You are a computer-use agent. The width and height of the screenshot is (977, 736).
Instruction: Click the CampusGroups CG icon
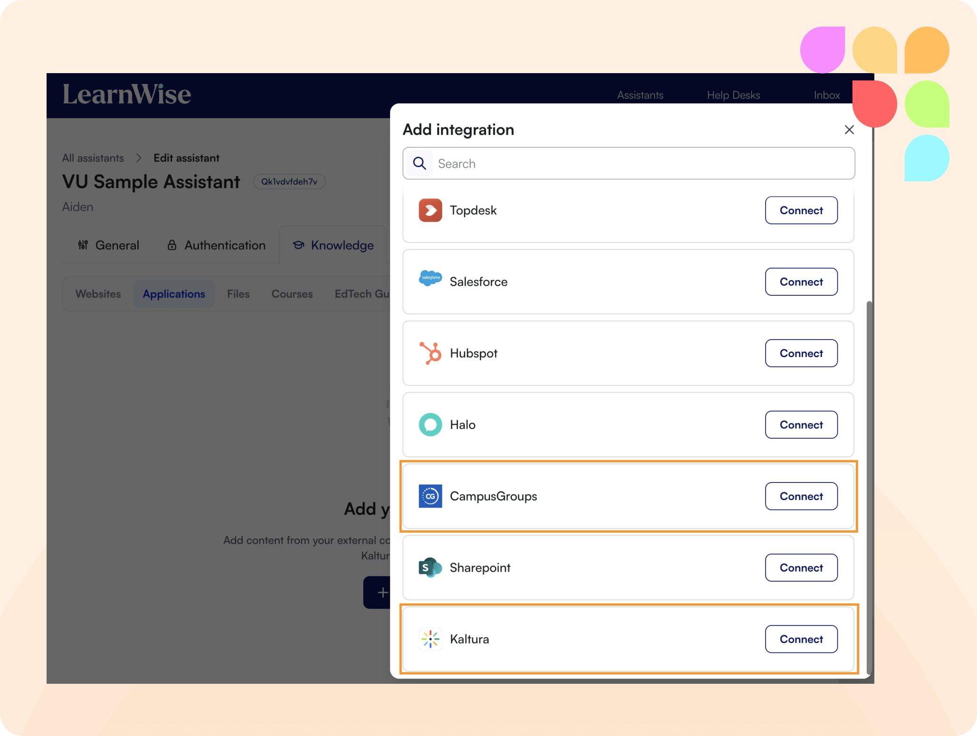(430, 496)
